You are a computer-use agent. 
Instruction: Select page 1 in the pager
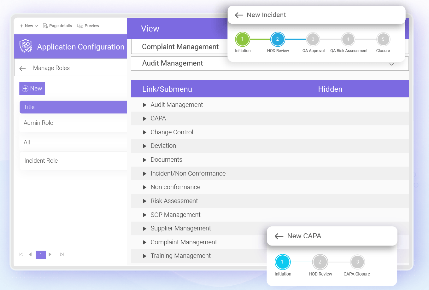(41, 255)
